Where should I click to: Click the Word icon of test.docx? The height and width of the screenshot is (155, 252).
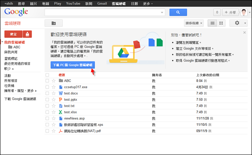61,93
